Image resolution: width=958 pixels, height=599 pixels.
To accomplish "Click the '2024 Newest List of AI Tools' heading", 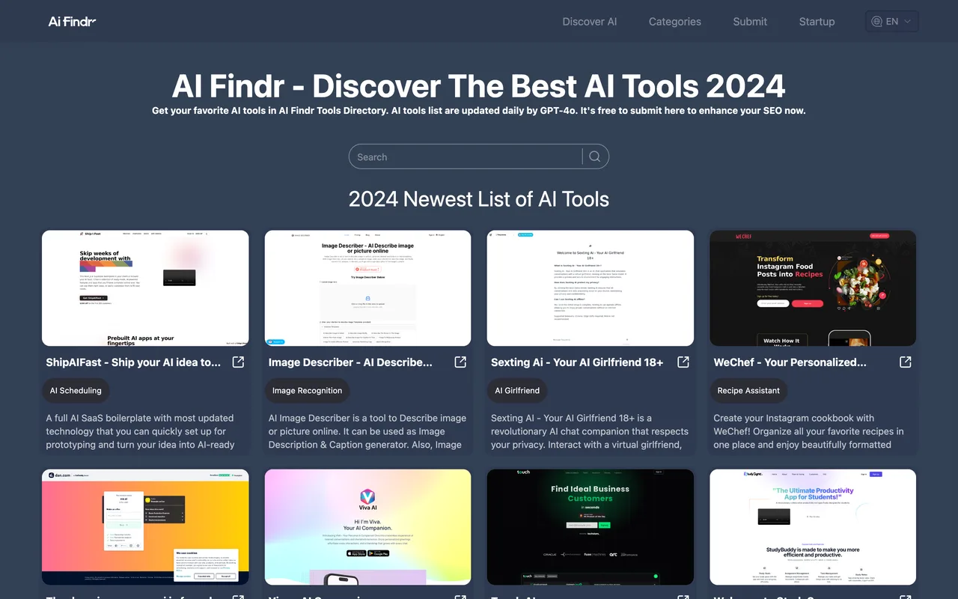I will click(x=479, y=199).
